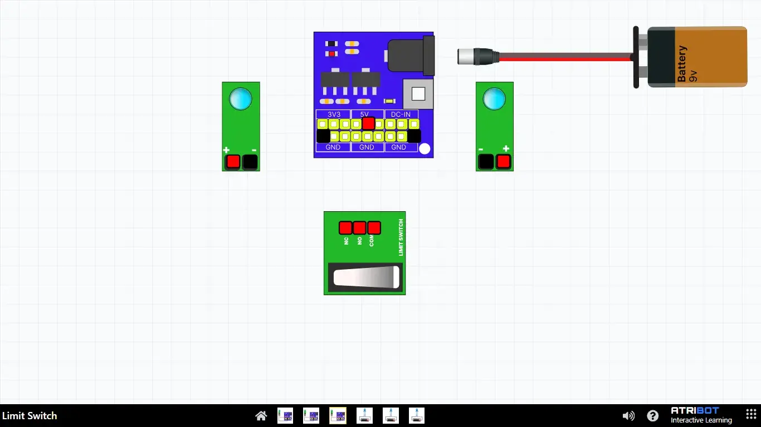Click the "Limit Switch" title text
761x427 pixels.
(x=30, y=416)
